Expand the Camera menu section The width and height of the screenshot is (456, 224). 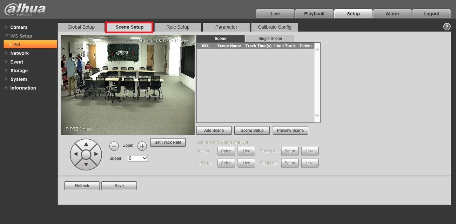pyautogui.click(x=19, y=27)
